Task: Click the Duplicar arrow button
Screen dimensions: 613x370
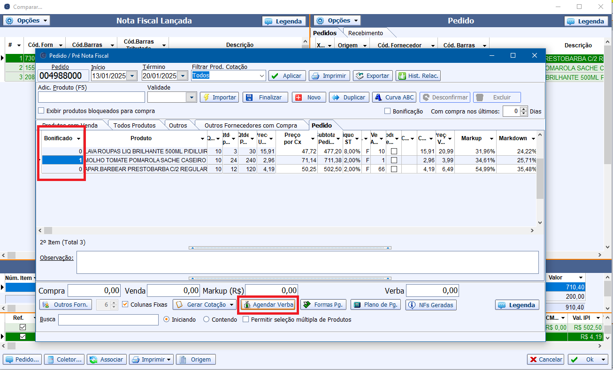Action: tap(348, 97)
